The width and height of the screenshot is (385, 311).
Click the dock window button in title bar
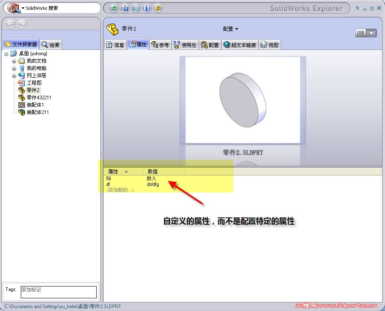coord(358,8)
